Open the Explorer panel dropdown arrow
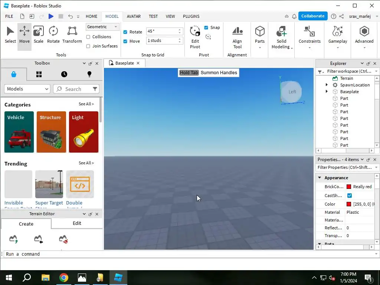Image resolution: width=380 pixels, height=285 pixels. (362, 63)
